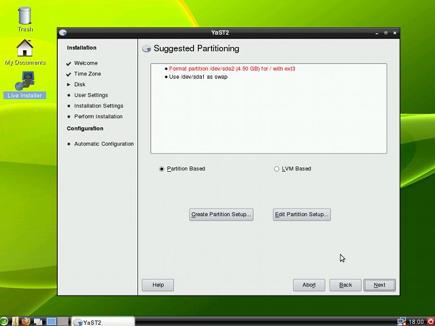The width and height of the screenshot is (435, 326).
Task: Switch to the second workspace in pager
Action: 63,321
